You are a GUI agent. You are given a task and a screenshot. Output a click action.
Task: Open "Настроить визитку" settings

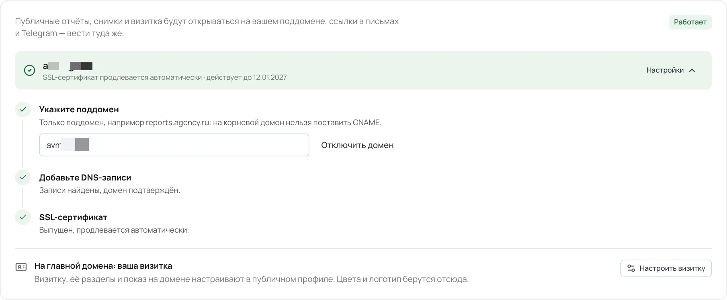pyautogui.click(x=666, y=268)
